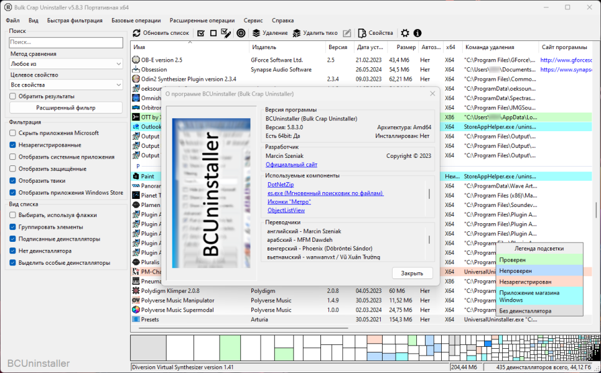Open the Вид menu
Viewport: 601px width, 373px height.
pos(34,21)
